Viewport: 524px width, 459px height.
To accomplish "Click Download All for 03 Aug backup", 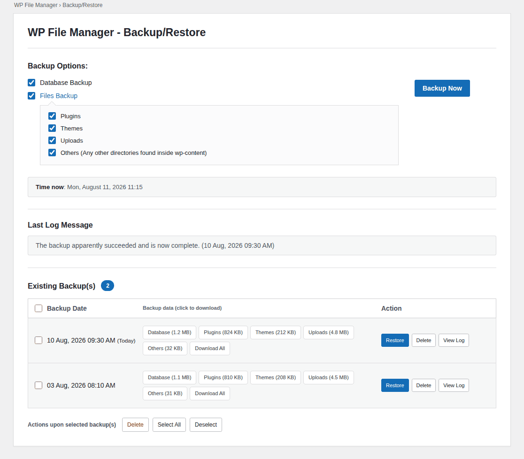I will tap(210, 393).
